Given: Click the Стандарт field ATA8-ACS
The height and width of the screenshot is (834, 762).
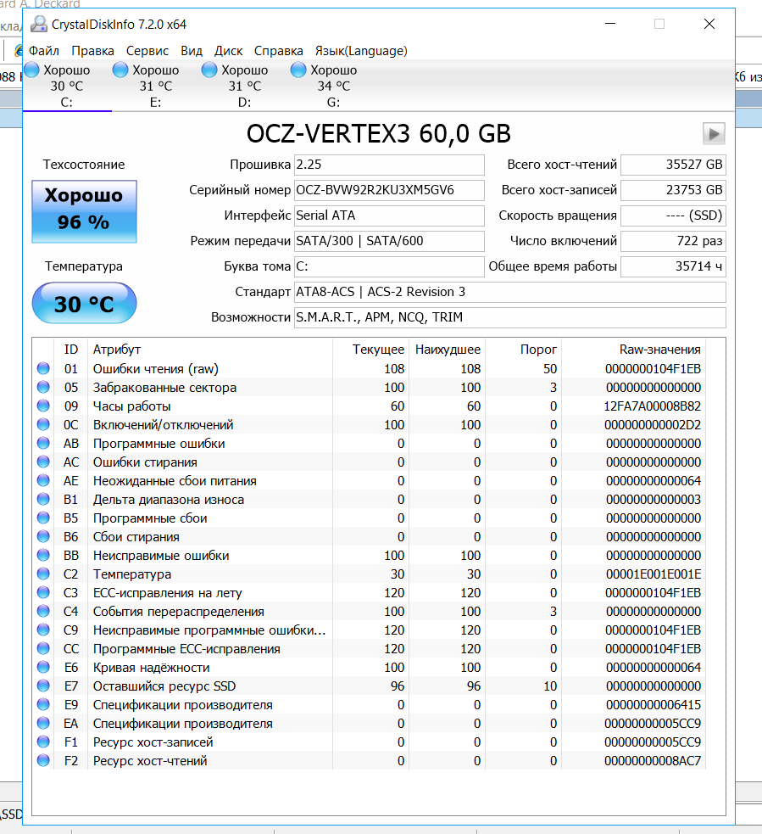Looking at the screenshot, I should (509, 292).
